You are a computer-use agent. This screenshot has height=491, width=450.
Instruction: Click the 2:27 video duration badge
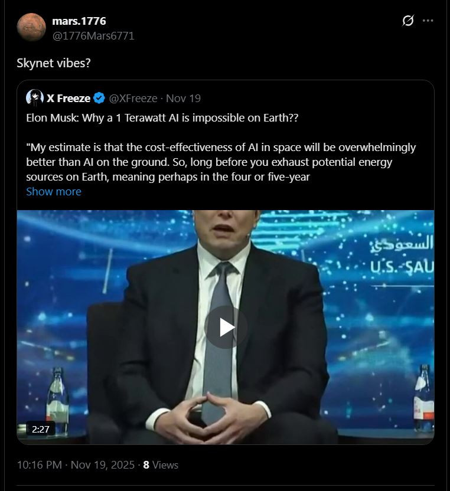pos(41,429)
